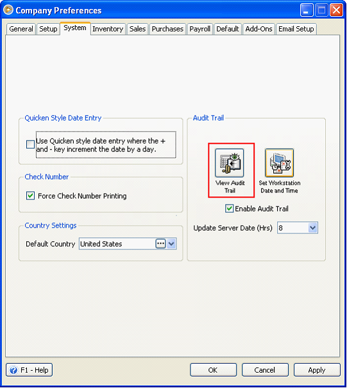
Task: Open the Sales tab
Action: 138,29
